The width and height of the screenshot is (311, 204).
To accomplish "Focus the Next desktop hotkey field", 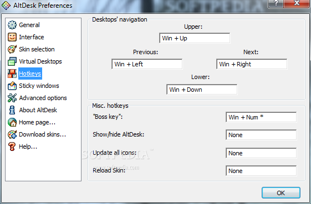I will click(x=252, y=64).
